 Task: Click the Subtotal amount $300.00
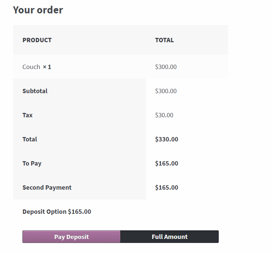tap(166, 91)
